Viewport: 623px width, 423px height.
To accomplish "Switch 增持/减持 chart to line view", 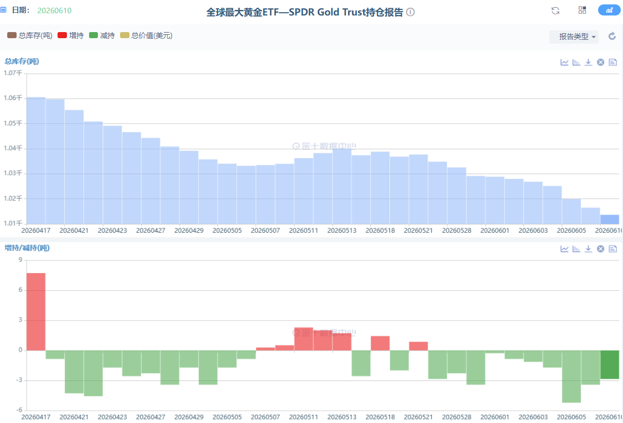I will click(564, 249).
